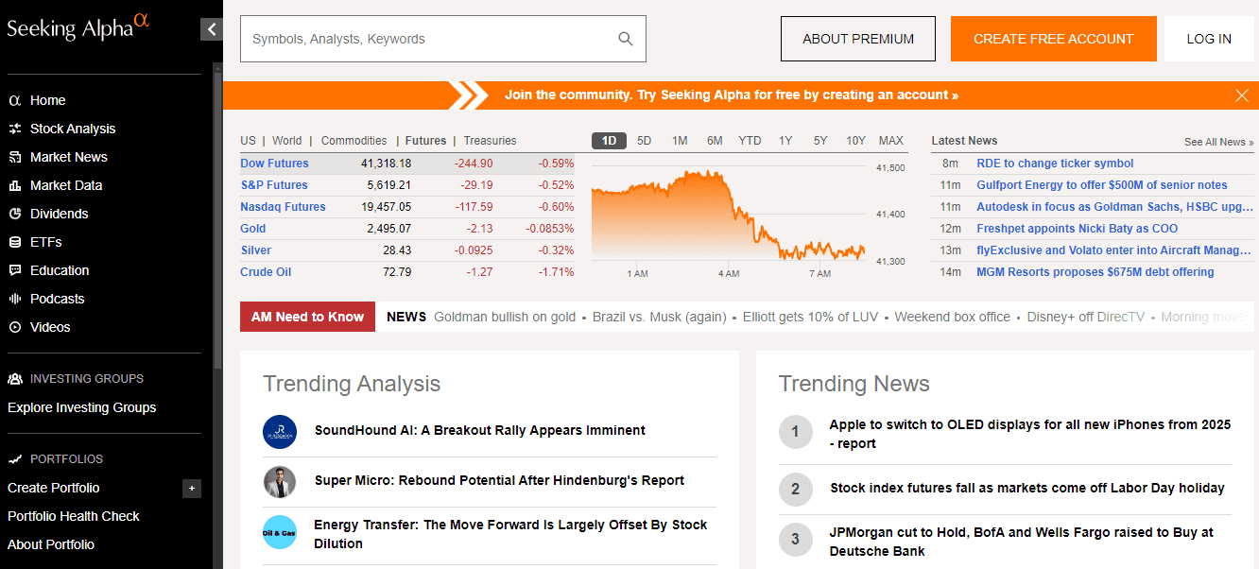The width and height of the screenshot is (1259, 569).
Task: Select the 5Y chart range
Action: point(820,141)
